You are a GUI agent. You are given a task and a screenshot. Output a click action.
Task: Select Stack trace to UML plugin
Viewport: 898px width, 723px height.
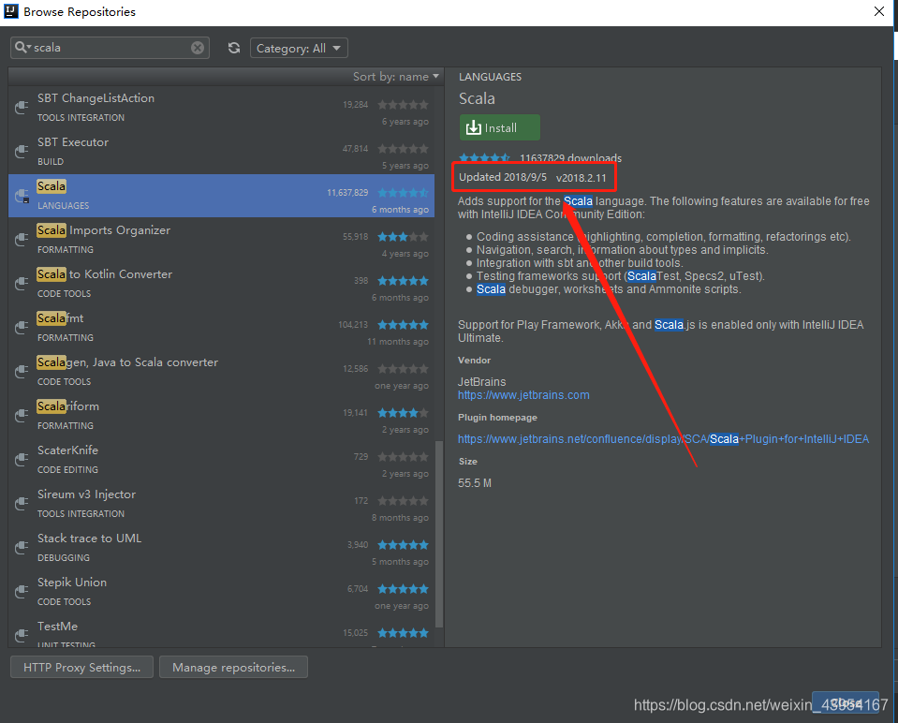pos(222,549)
